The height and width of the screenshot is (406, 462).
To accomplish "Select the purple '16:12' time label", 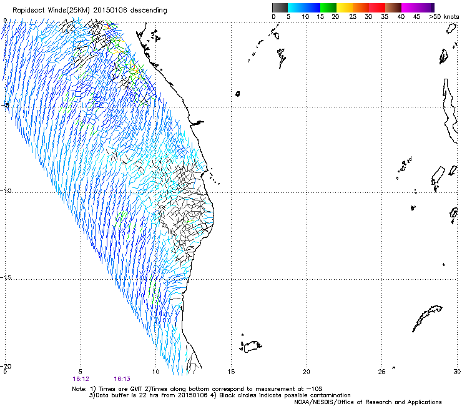I will 81,379.
